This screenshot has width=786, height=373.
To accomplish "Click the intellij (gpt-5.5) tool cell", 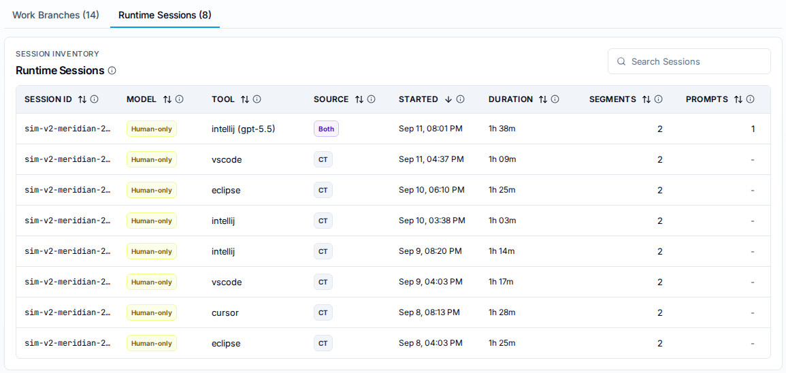I will tap(244, 129).
